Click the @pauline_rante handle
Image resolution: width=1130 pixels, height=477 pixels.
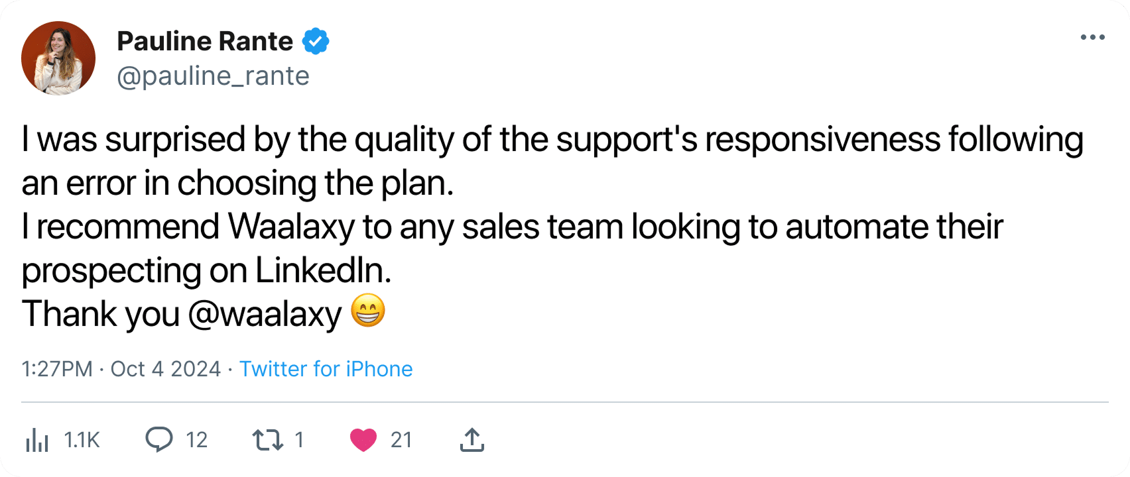213,76
